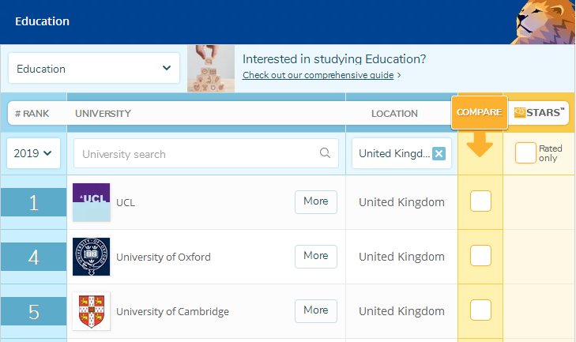Click More button for UCL
Screen dimensions: 576x342
tap(315, 201)
